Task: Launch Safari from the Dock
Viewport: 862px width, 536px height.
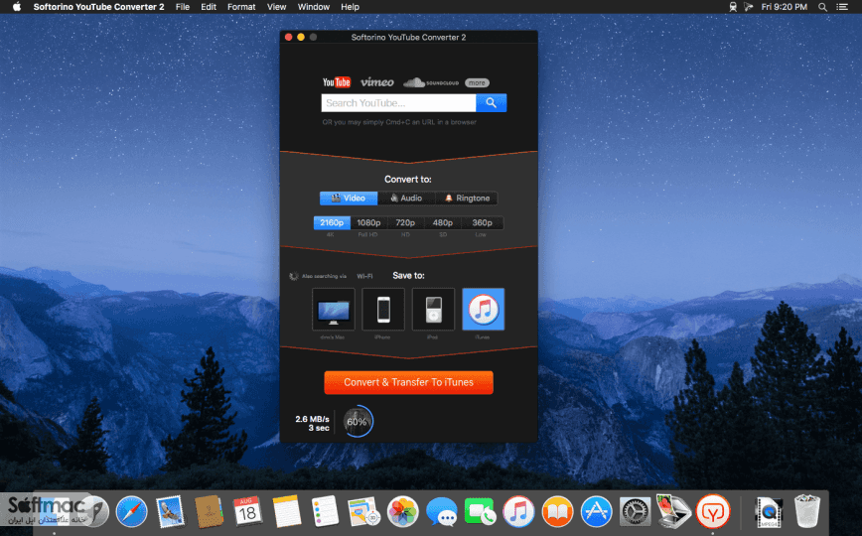Action: (x=131, y=512)
